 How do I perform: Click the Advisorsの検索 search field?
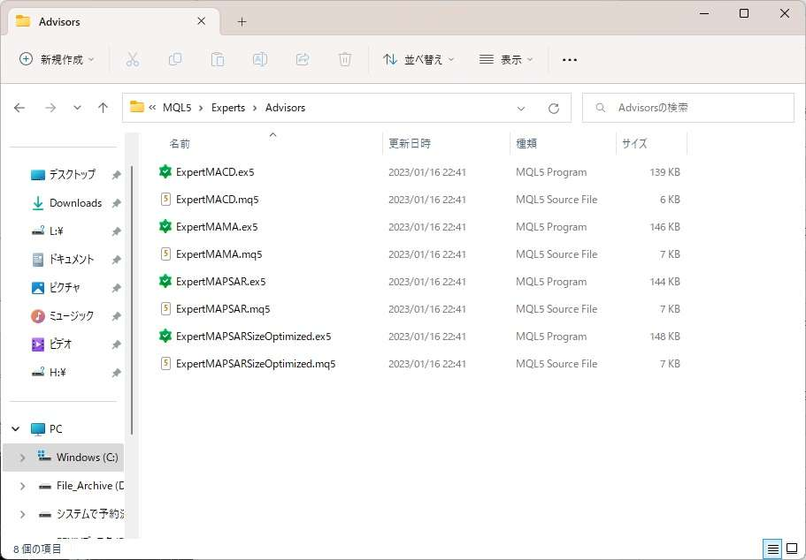point(687,108)
